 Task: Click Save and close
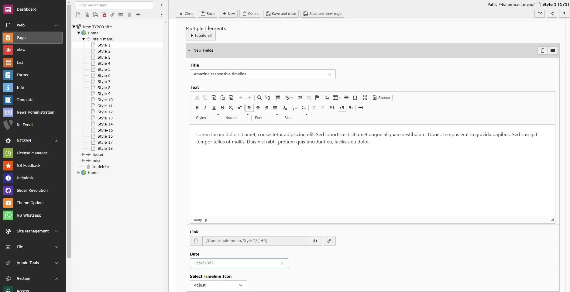coord(281,14)
